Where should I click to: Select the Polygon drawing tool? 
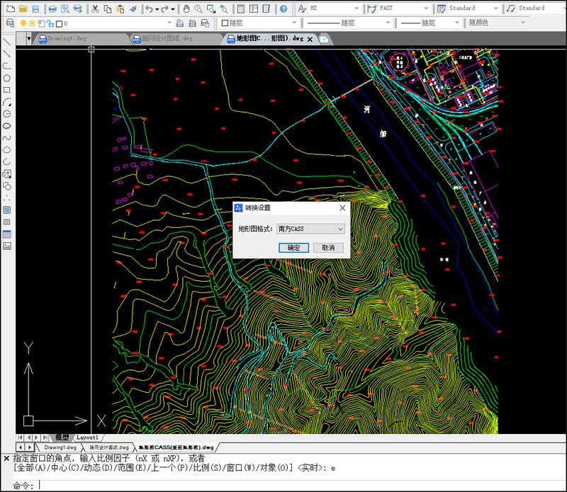pyautogui.click(x=6, y=78)
